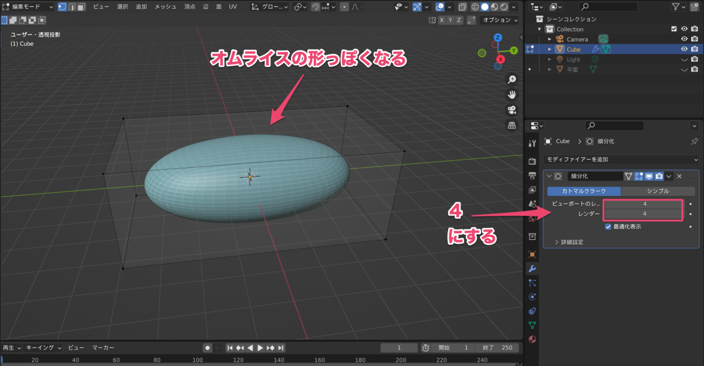
Task: Open the オプション dropdown
Action: point(500,20)
